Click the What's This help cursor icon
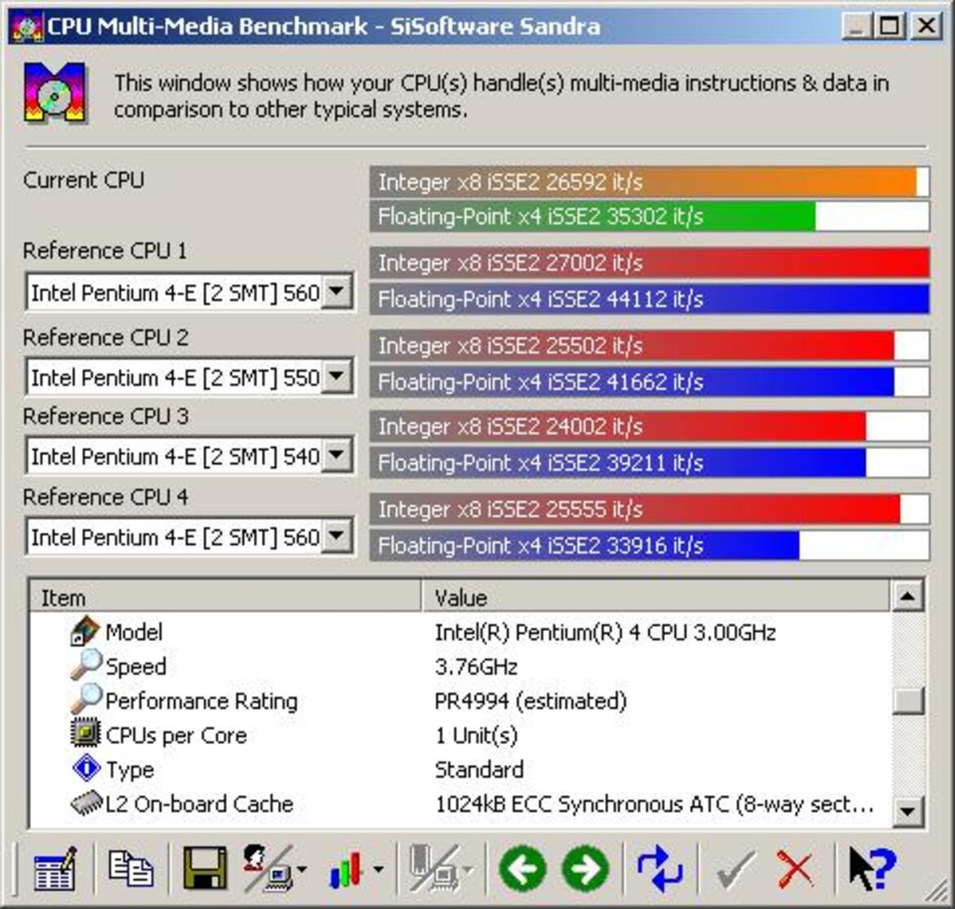955x909 pixels. point(873,870)
